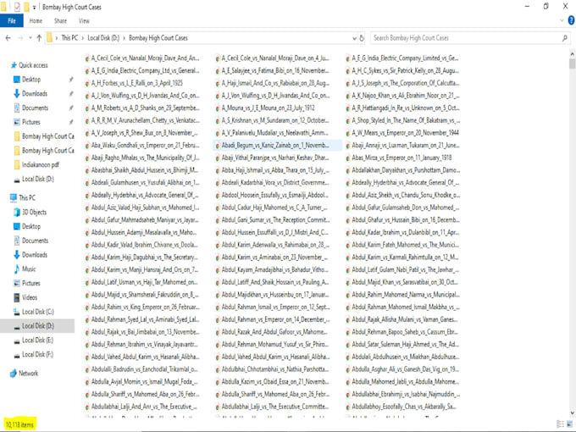576x432 pixels.
Task: Select file A_K_Najoo_Khan_vs_Ali_Ebrahim_Noor
Action: [x=402, y=96]
